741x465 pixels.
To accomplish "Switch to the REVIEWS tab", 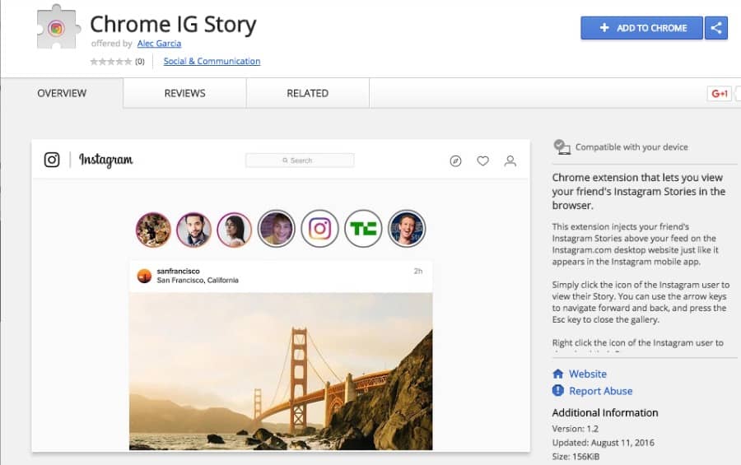I will (184, 93).
